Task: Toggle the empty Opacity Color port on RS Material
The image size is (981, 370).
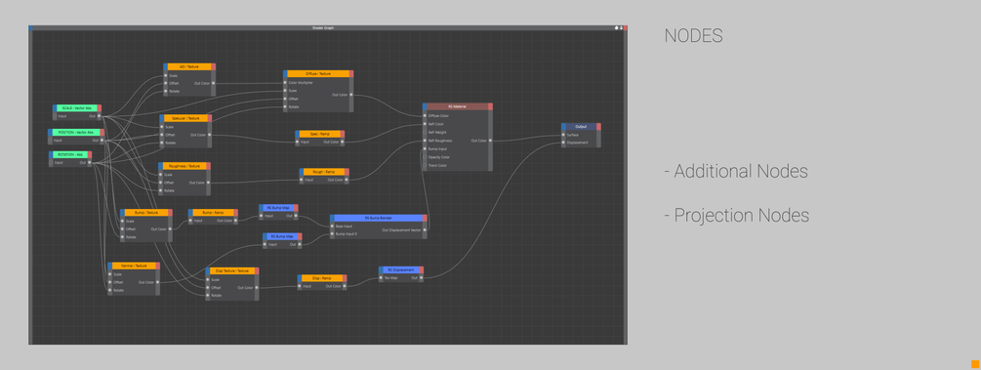Action: [x=425, y=157]
